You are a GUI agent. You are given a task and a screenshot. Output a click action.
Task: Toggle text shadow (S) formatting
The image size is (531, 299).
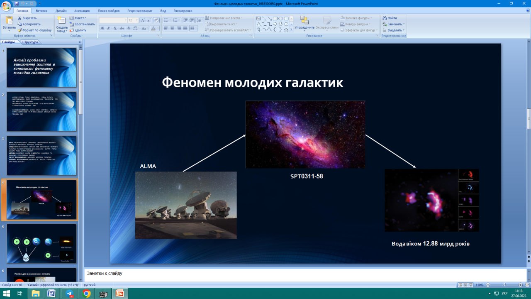(x=129, y=28)
